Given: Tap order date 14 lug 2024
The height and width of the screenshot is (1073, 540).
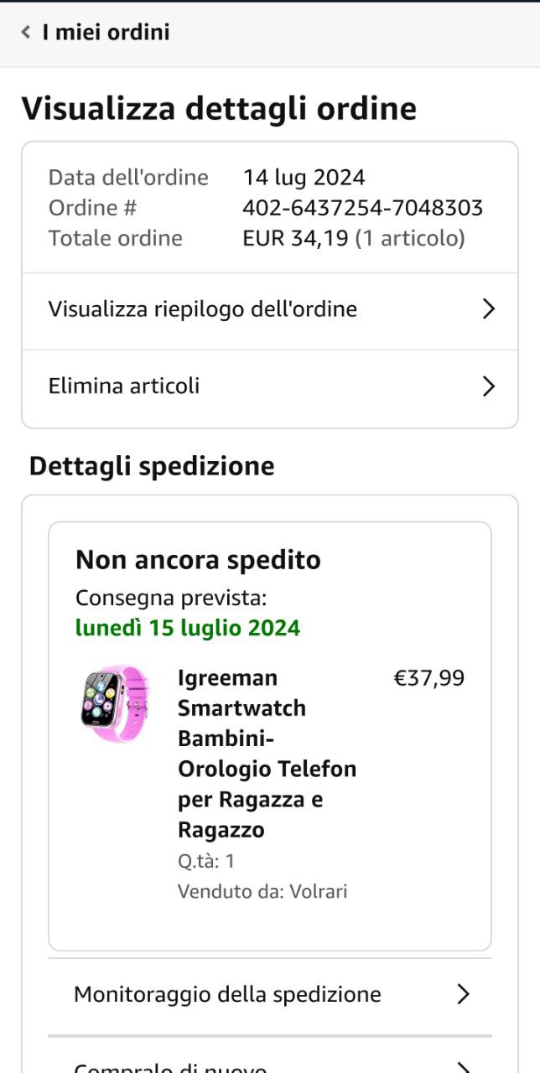Looking at the screenshot, I should [304, 178].
